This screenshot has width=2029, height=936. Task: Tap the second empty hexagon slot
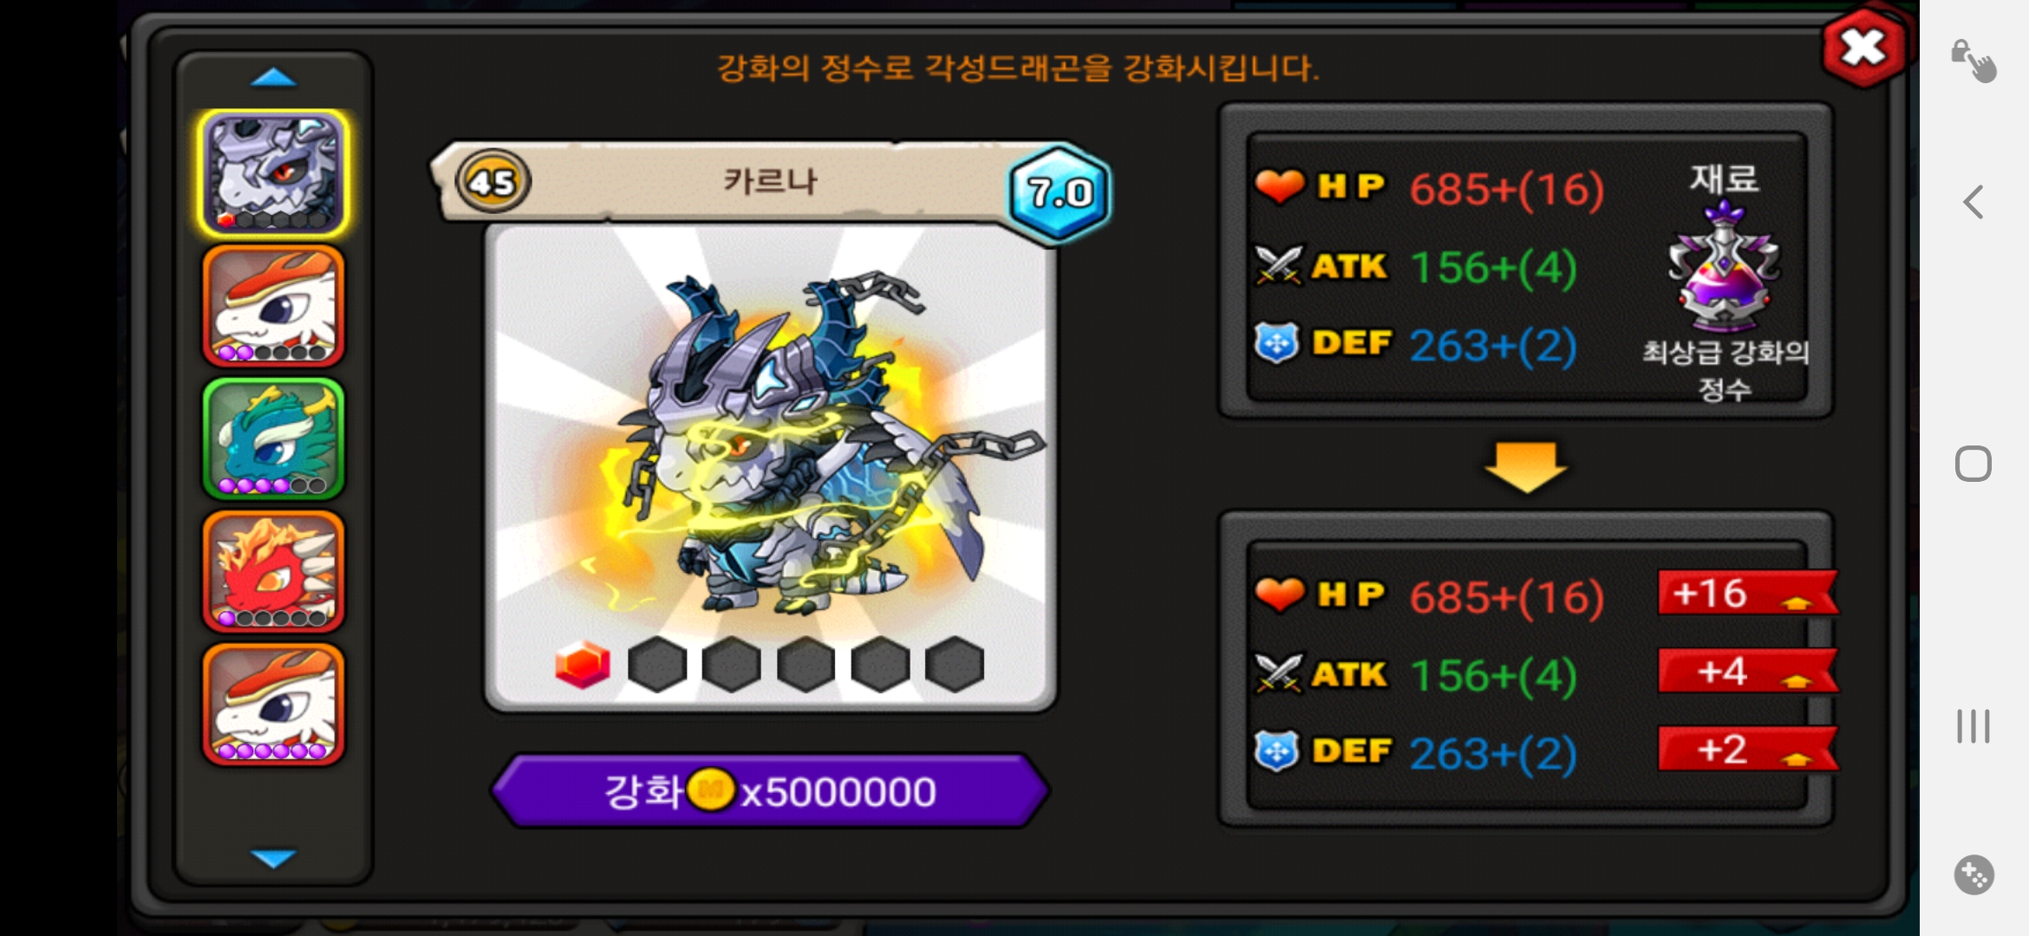(731, 665)
